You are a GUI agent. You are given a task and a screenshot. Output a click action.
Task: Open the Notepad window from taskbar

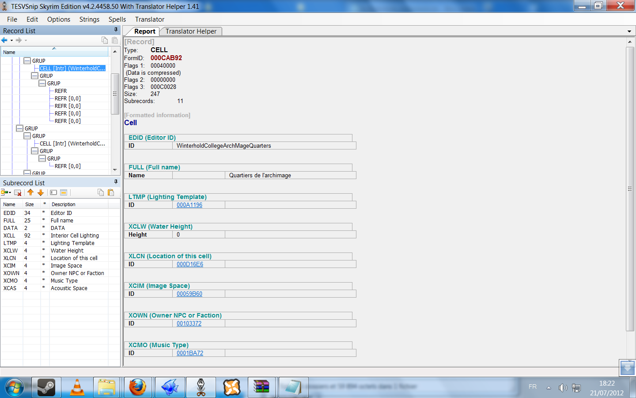[x=293, y=387]
